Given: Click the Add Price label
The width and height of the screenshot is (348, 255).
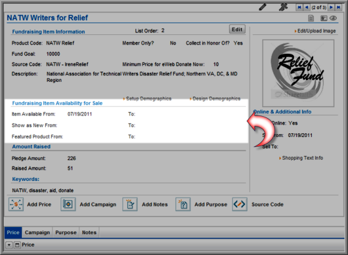Looking at the screenshot, I should click(39, 204).
